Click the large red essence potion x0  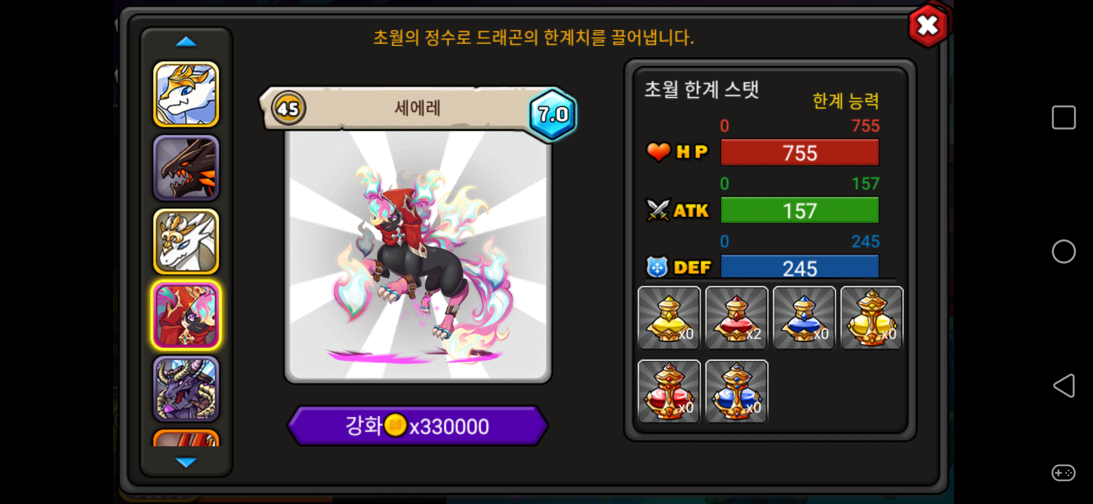click(x=669, y=391)
